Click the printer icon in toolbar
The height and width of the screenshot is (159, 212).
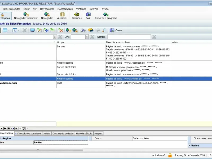tap(83, 30)
